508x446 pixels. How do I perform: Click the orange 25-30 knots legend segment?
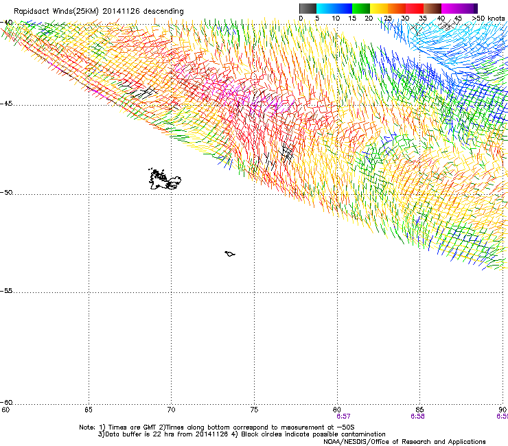[x=397, y=8]
